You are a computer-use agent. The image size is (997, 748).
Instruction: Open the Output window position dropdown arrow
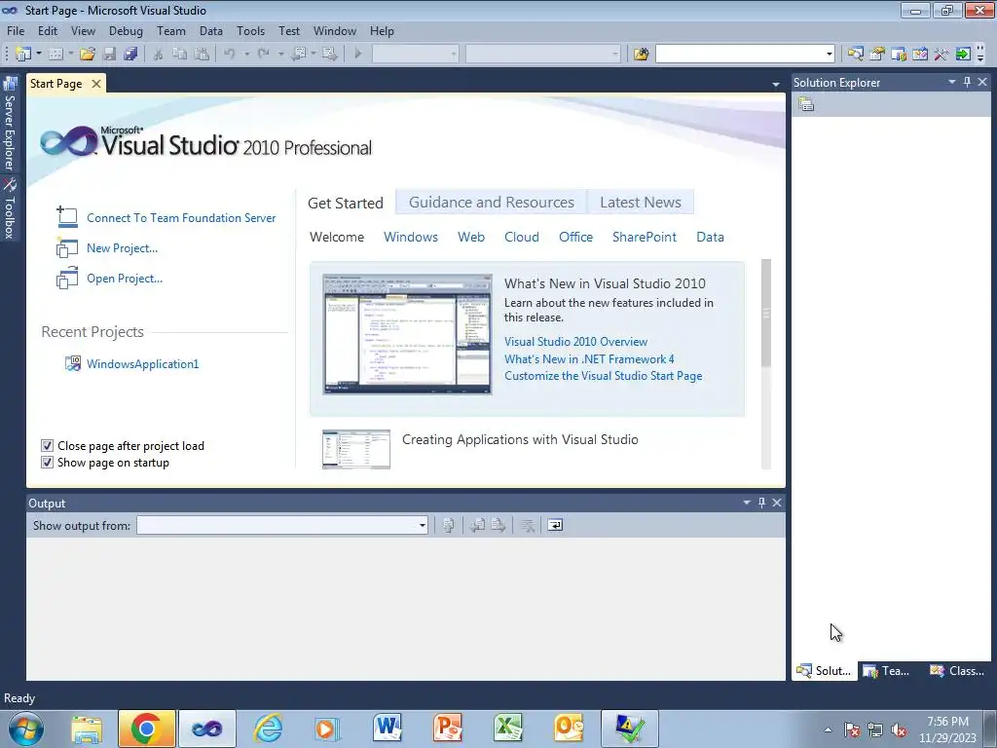[x=747, y=503]
